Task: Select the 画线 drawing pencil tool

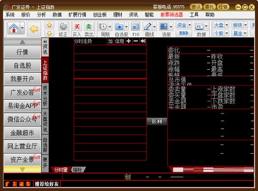Action: (x=148, y=27)
